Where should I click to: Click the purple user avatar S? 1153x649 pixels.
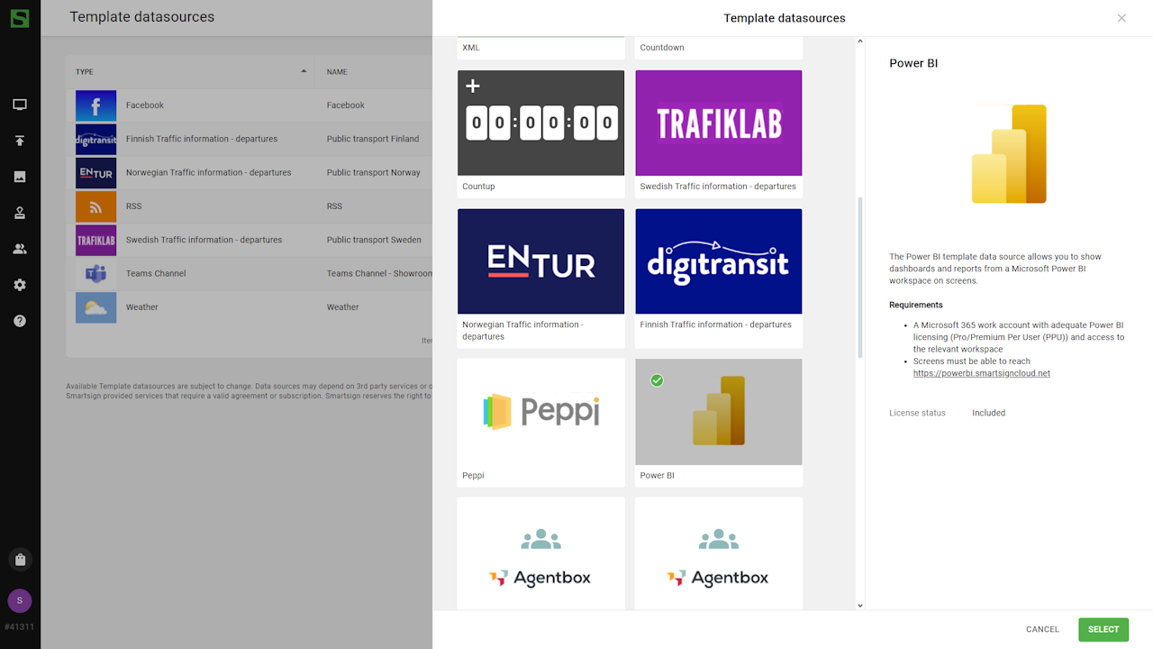(x=20, y=600)
